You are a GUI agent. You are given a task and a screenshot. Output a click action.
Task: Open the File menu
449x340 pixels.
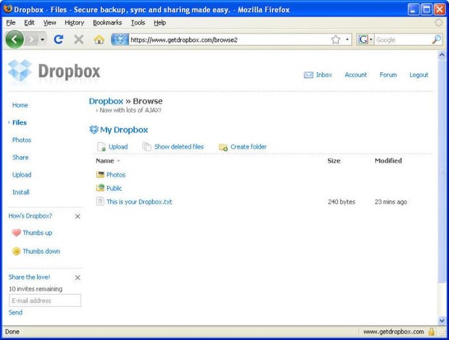coord(11,22)
